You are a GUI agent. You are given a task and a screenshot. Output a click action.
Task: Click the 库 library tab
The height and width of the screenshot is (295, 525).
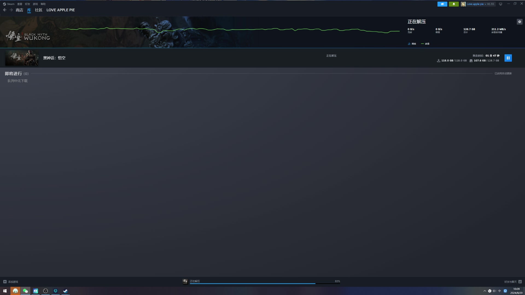pyautogui.click(x=29, y=10)
